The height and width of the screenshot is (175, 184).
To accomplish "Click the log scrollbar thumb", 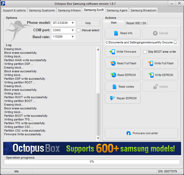I will click(x=98, y=114).
